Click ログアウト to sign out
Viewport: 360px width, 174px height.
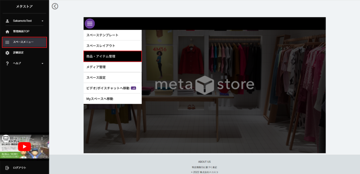20,168
